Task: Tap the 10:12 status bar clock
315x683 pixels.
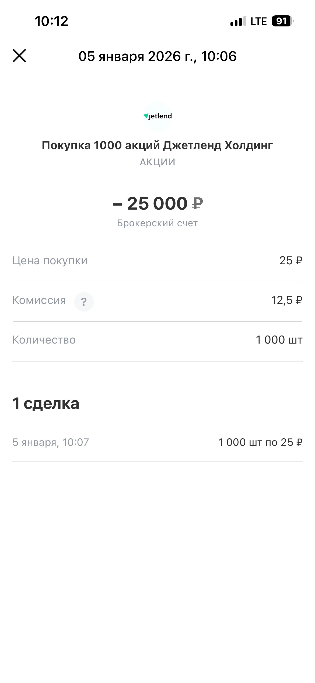Action: (51, 21)
